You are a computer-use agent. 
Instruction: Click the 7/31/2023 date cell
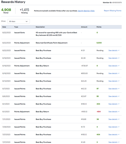click(6, 119)
